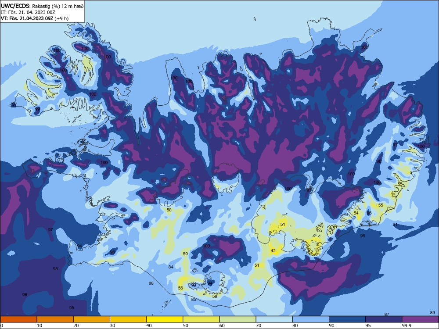Click the legend tick label '70'
439x329 pixels.
[x=259, y=325]
